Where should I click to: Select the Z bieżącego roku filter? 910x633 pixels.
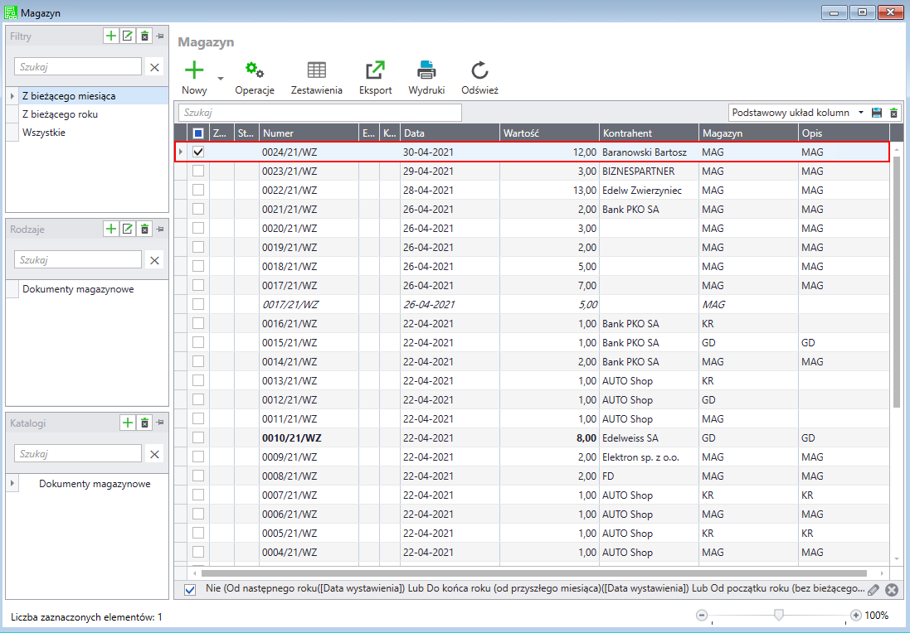(60, 114)
